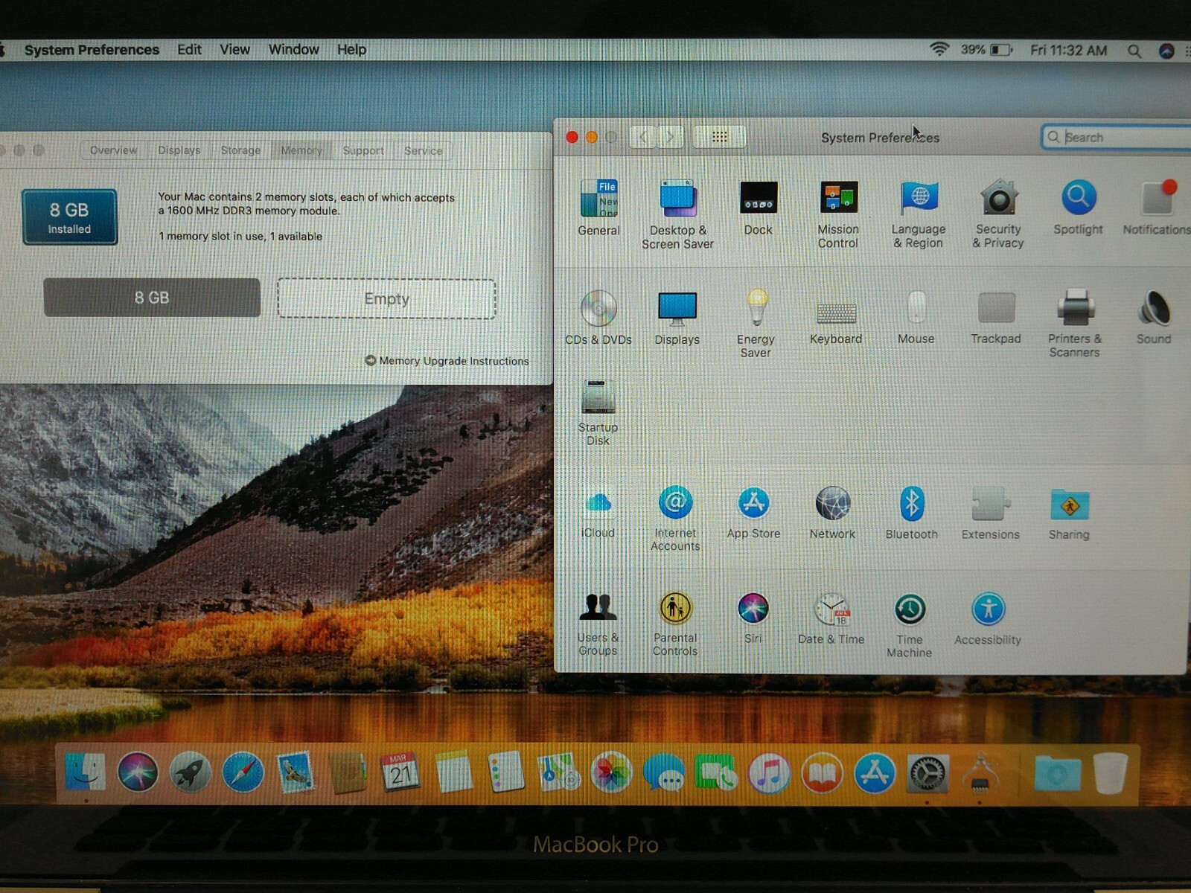
Task: Select the Empty memory slot
Action: point(386,298)
